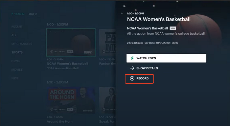Switch to the KIDS category
230x126 pixels.
pyautogui.click(x=15, y=78)
